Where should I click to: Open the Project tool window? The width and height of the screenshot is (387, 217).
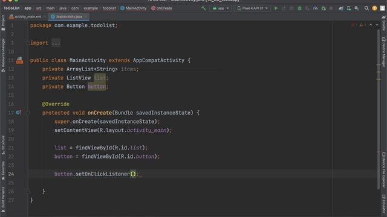tap(3, 23)
